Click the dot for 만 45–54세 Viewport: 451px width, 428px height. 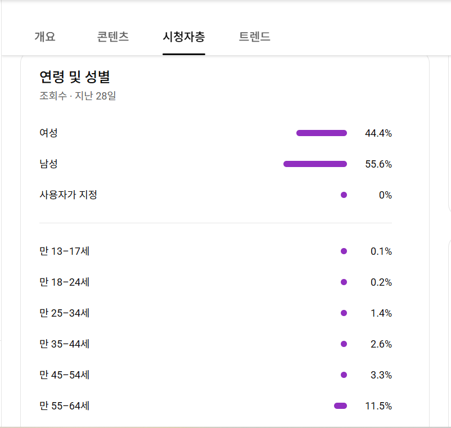(x=344, y=375)
